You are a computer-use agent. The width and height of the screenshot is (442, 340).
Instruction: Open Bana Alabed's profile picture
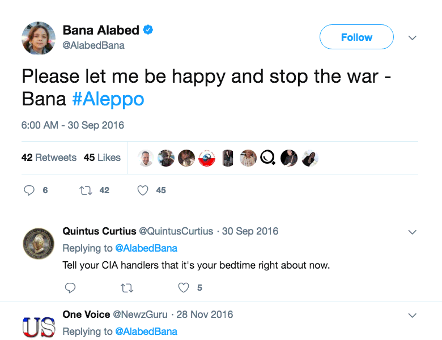(x=38, y=39)
